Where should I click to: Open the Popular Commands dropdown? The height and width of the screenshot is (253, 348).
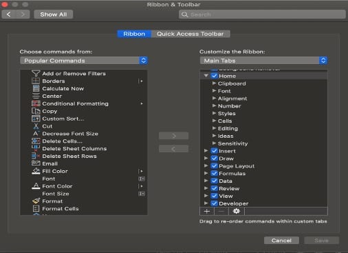click(x=84, y=61)
